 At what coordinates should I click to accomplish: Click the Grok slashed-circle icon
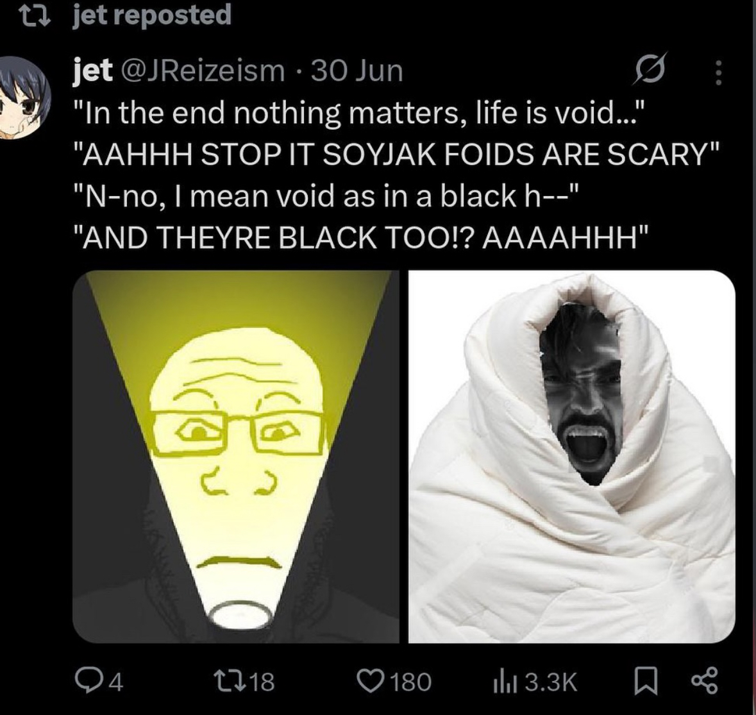point(651,69)
